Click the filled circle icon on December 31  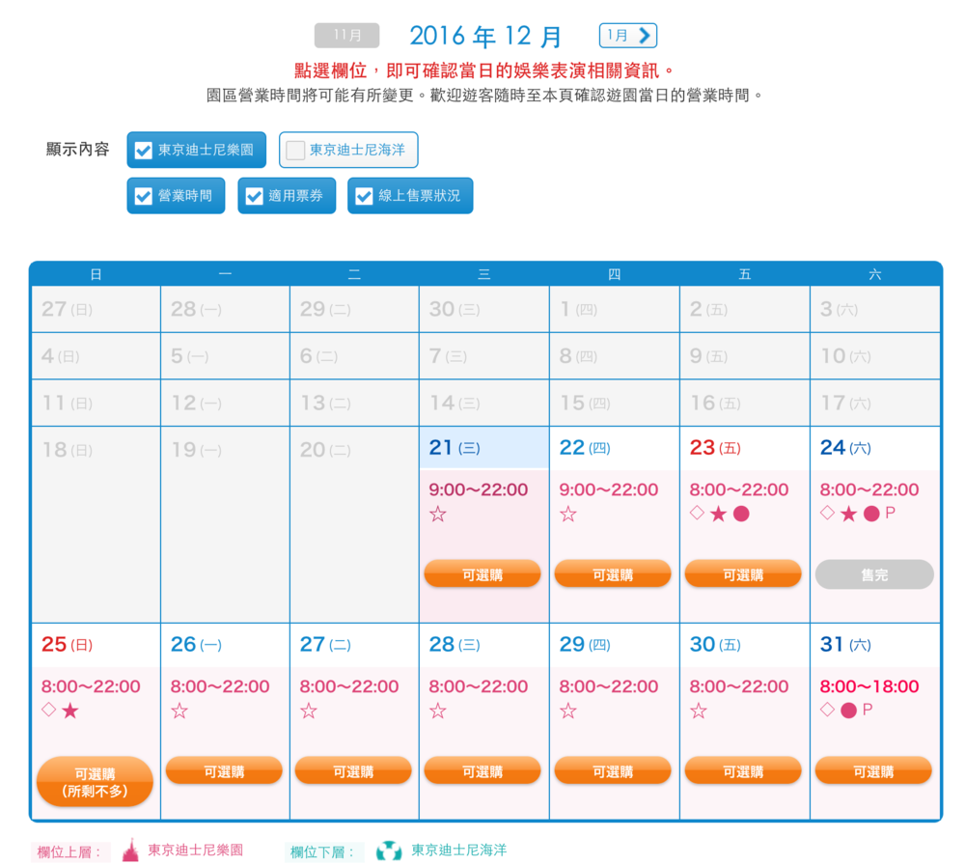click(x=848, y=712)
